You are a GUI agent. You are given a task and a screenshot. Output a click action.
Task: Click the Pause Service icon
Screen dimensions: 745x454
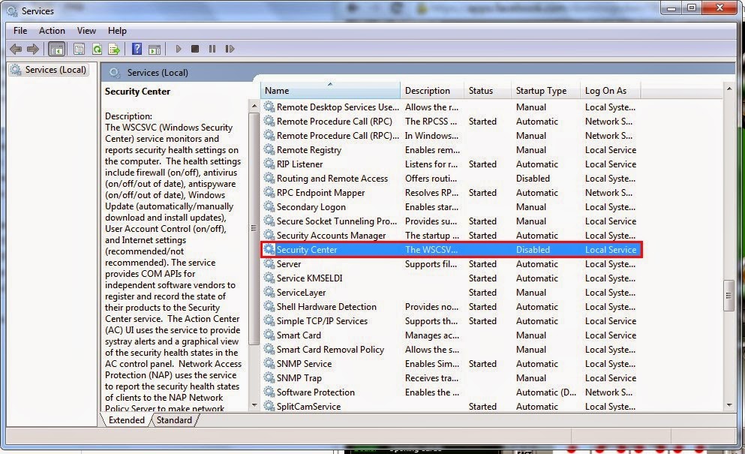tap(212, 49)
